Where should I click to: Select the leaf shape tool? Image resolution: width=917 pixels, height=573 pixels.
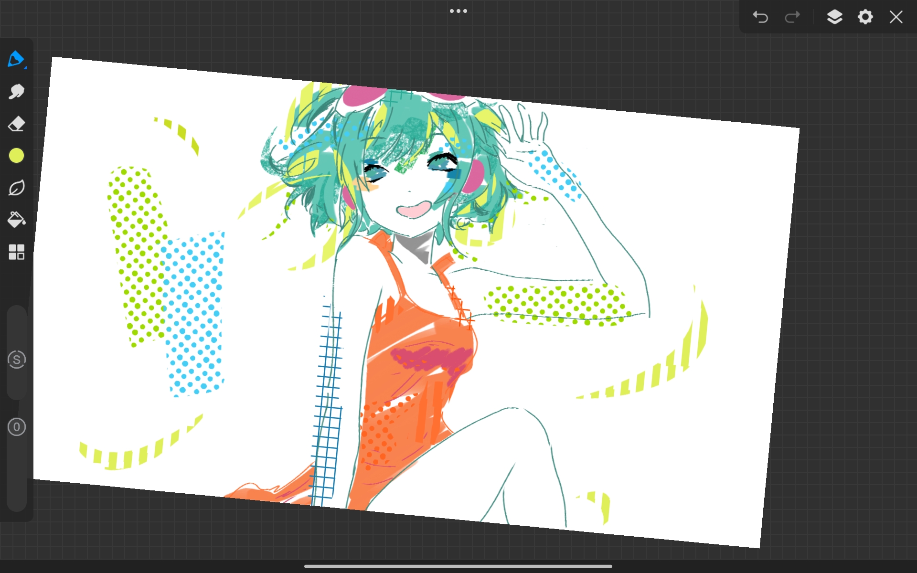tap(16, 188)
